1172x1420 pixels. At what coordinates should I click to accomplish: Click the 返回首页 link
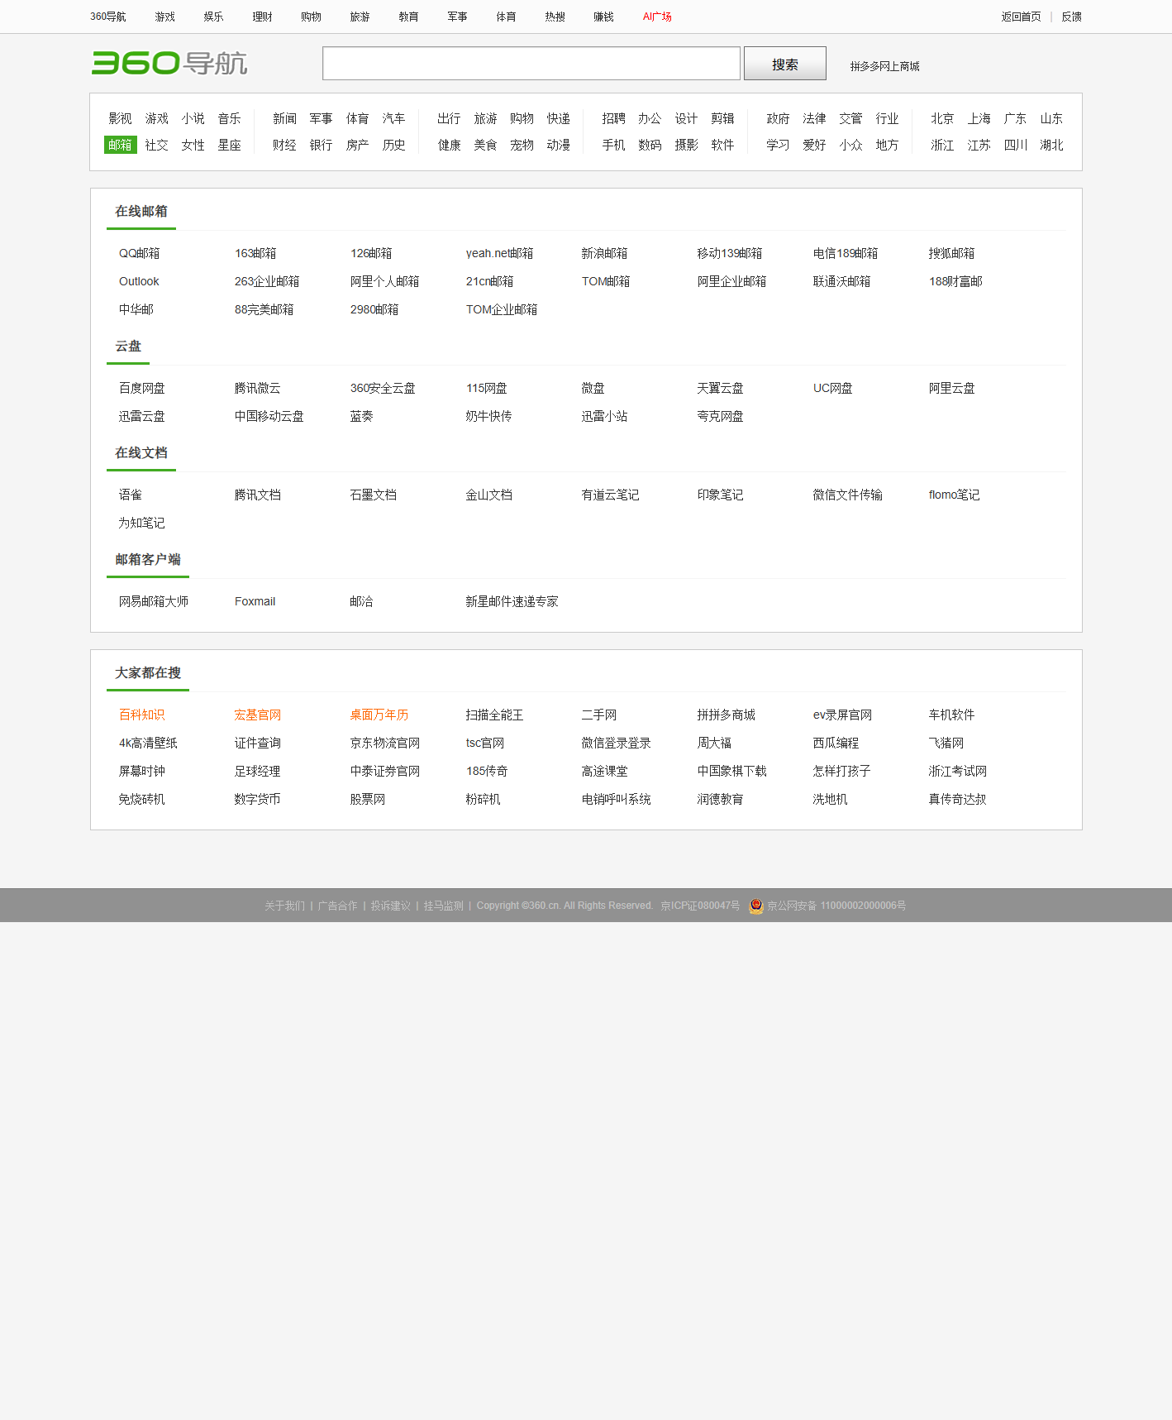1021,17
